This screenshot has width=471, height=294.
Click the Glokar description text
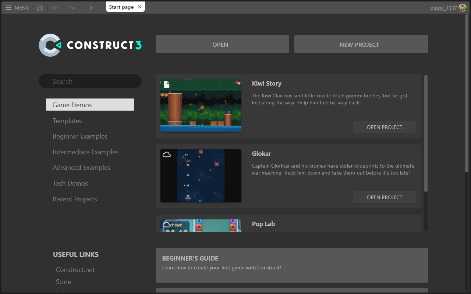click(333, 169)
